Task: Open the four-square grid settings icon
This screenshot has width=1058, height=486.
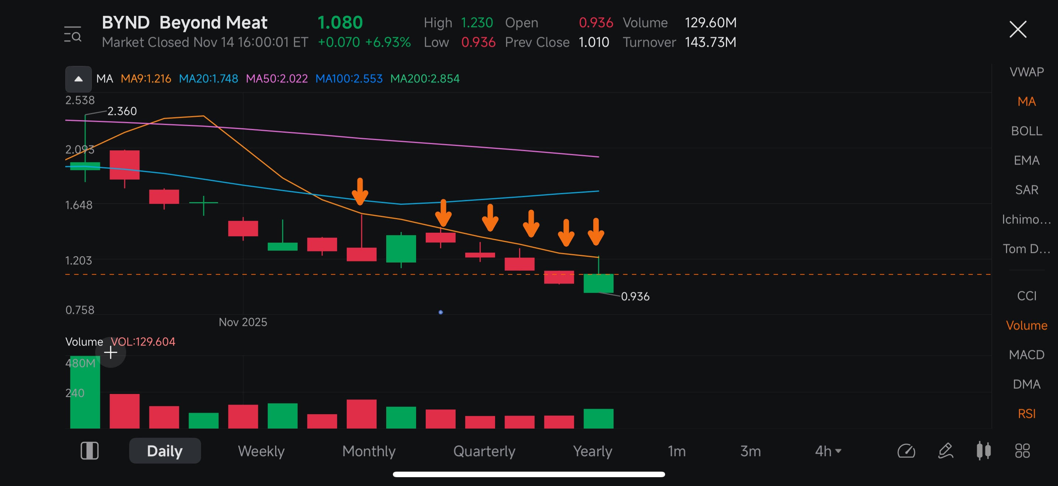Action: [1022, 451]
